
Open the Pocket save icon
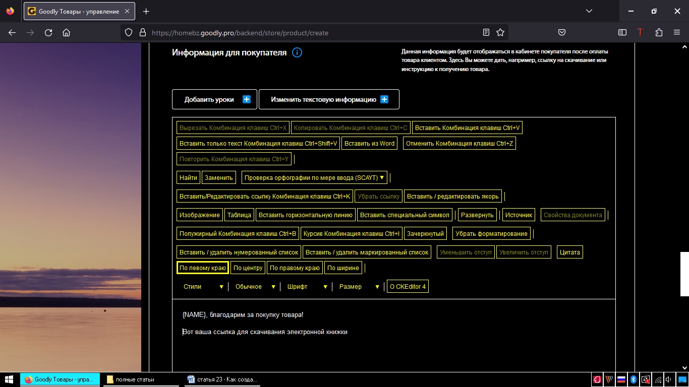click(x=562, y=32)
